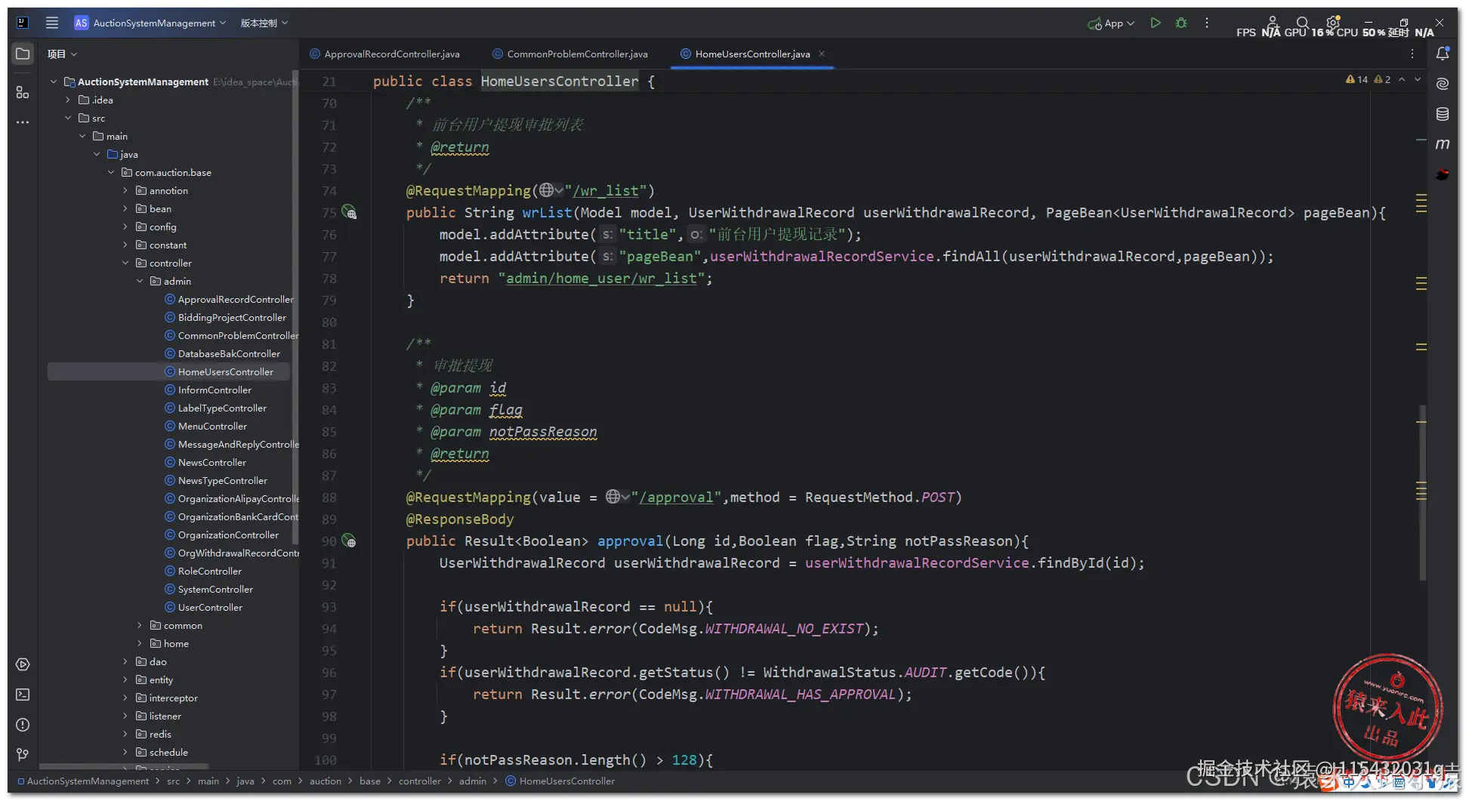This screenshot has height=801, width=1466.
Task: Expand the .idea folder
Action: [68, 100]
